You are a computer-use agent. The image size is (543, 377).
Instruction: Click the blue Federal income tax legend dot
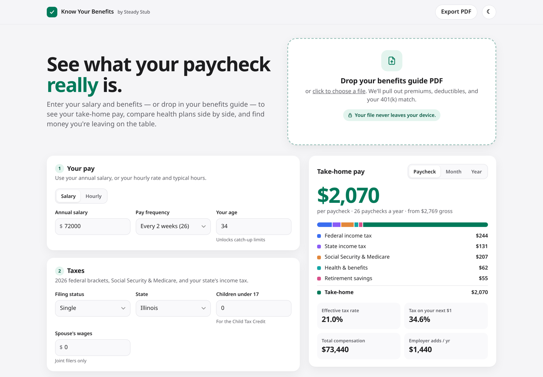pyautogui.click(x=319, y=236)
